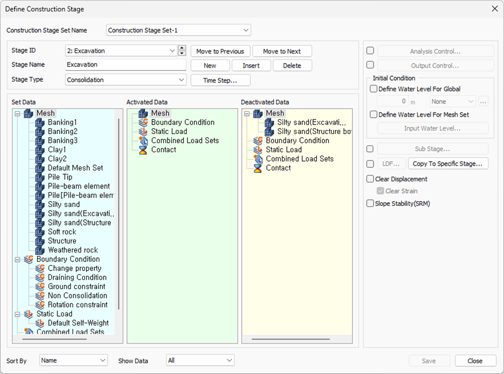Click the Static Load icon in Deactivated Data
The image size is (504, 374).
pos(258,150)
